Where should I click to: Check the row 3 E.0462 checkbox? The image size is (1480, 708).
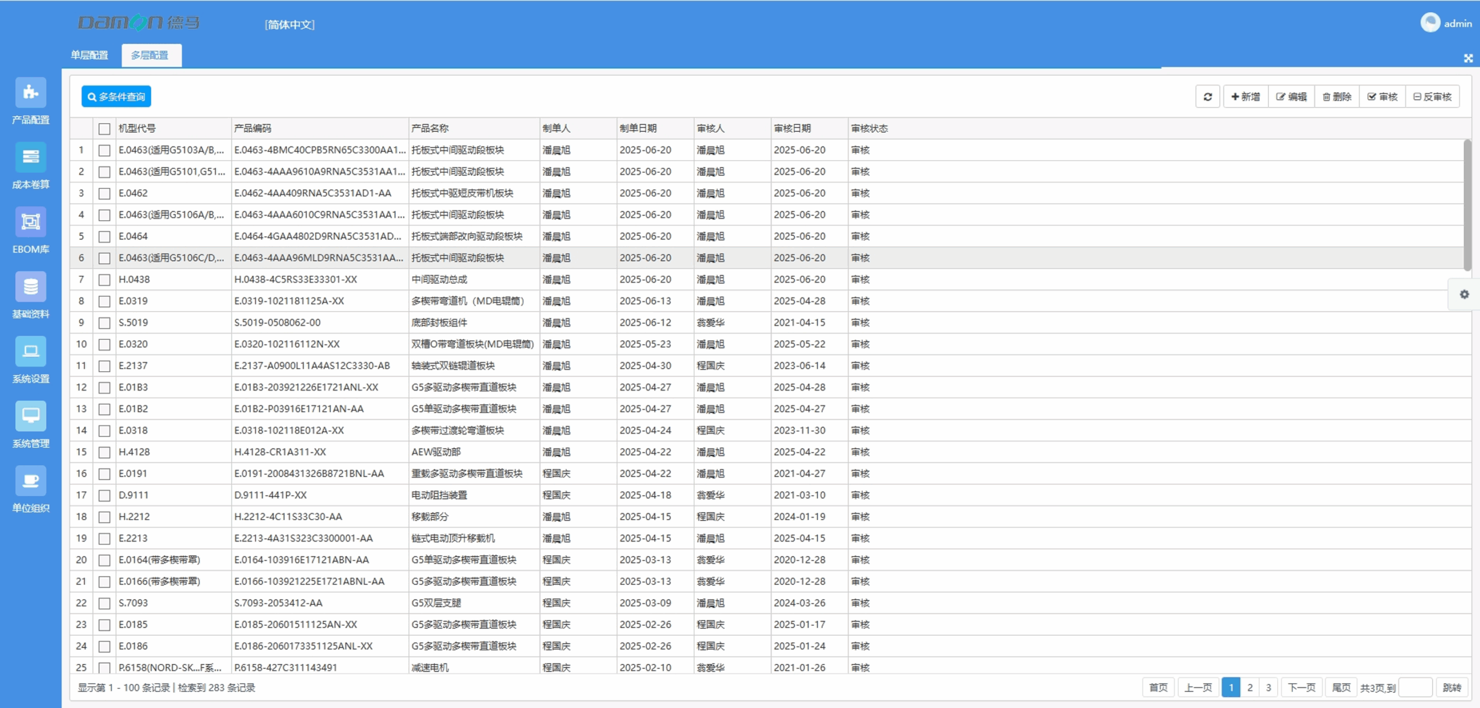pyautogui.click(x=104, y=194)
